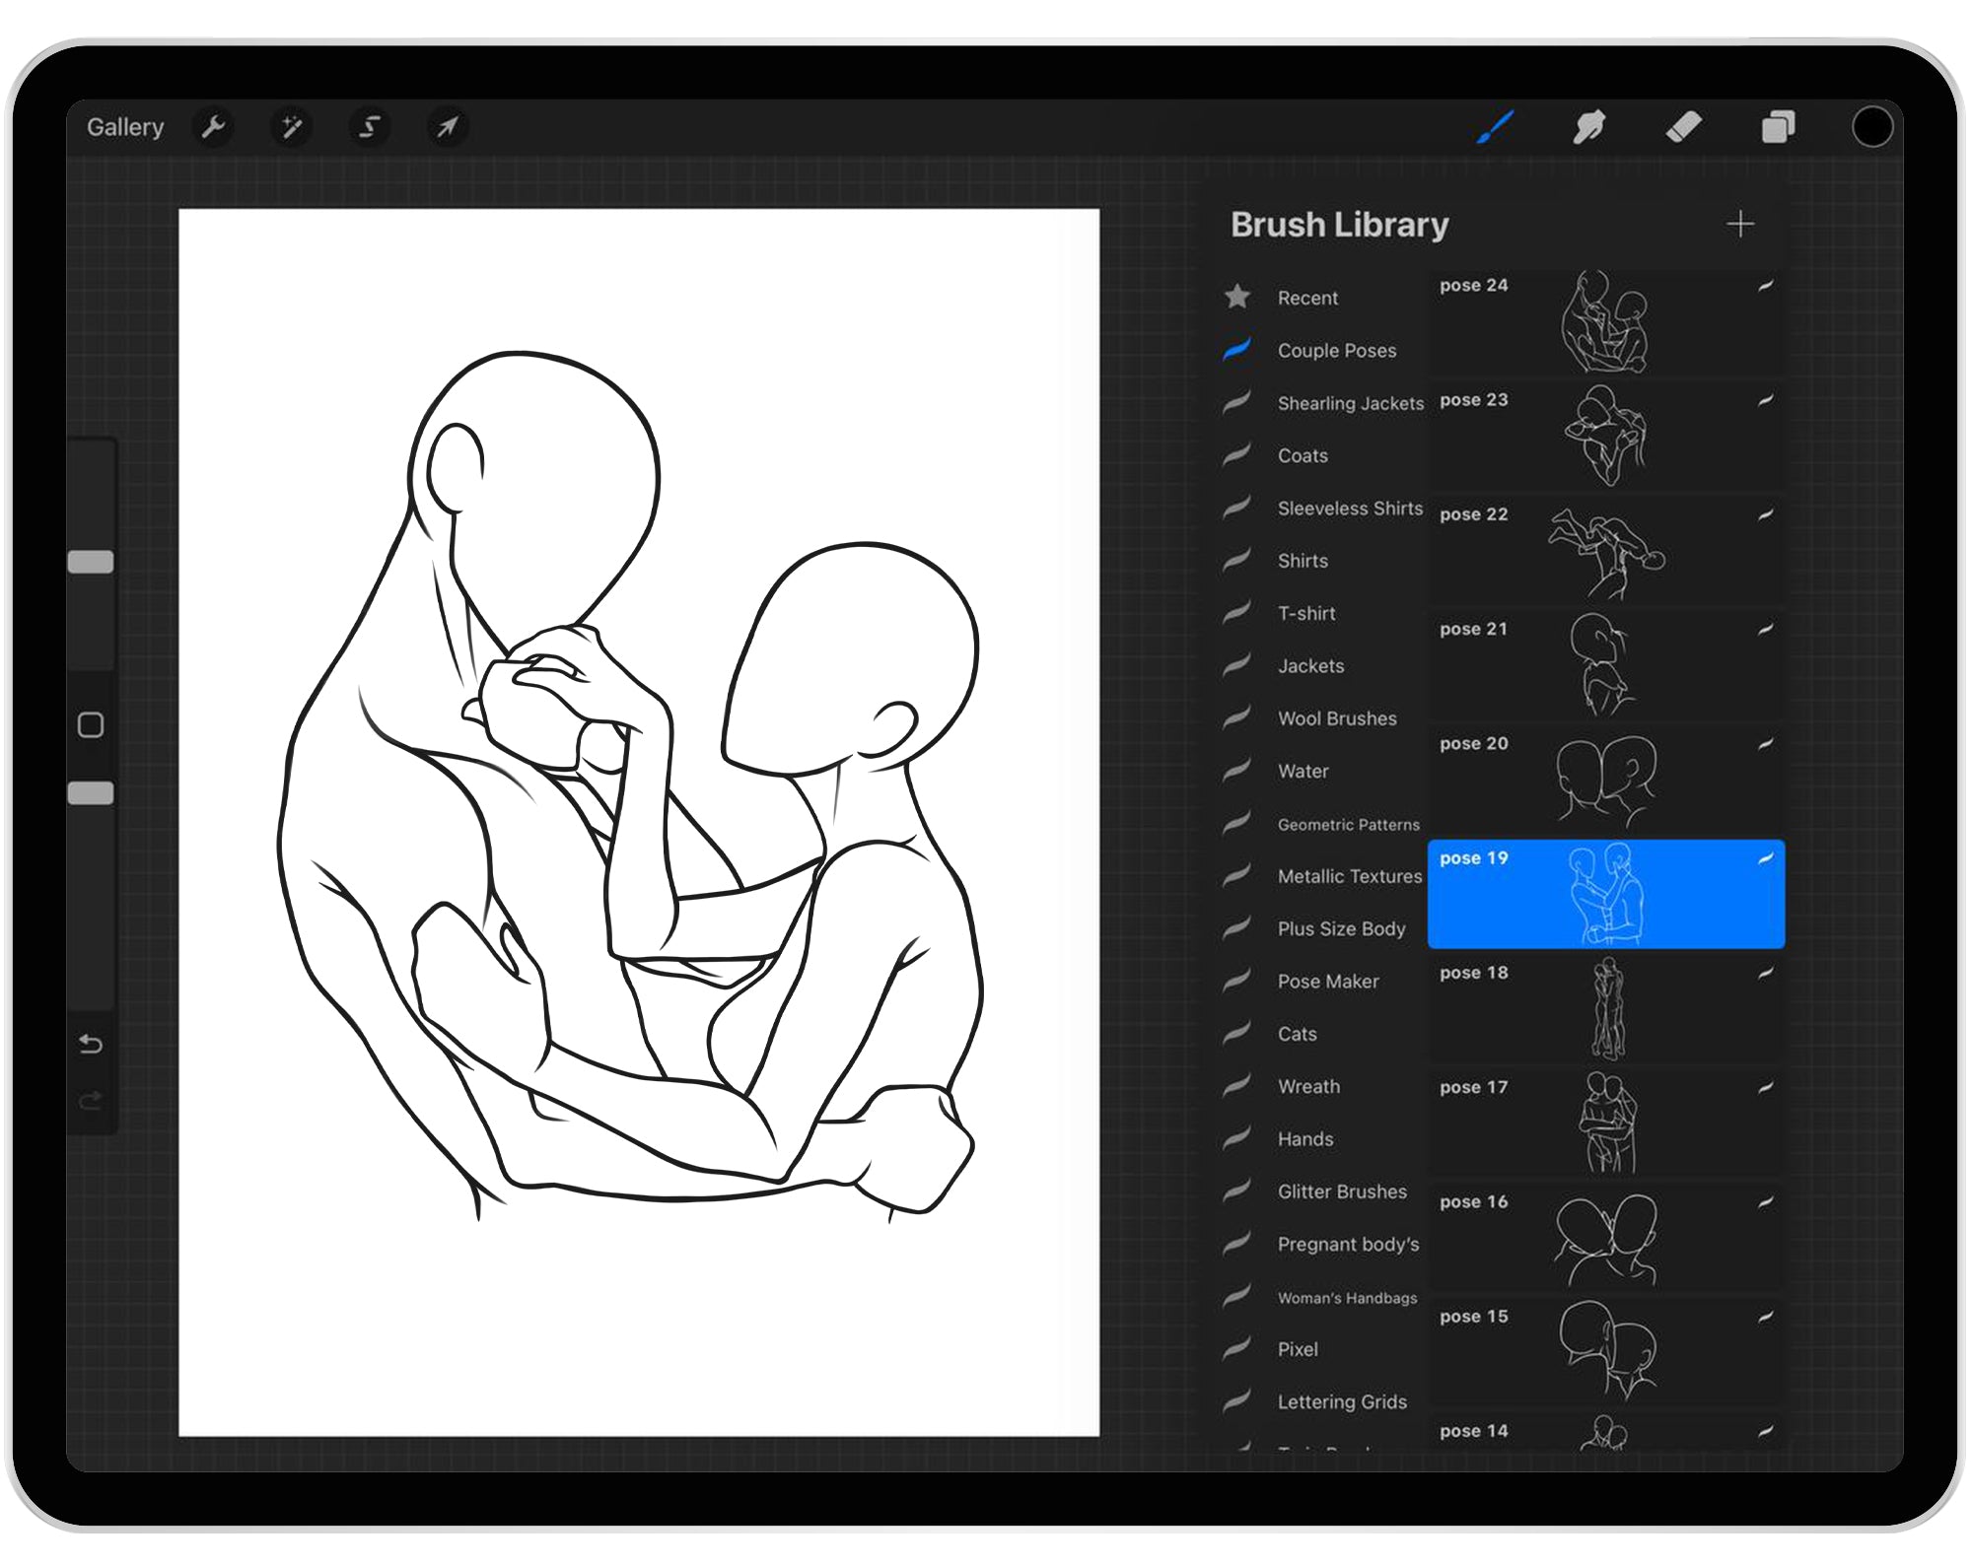Adjust the brush size slider

pyautogui.click(x=92, y=560)
